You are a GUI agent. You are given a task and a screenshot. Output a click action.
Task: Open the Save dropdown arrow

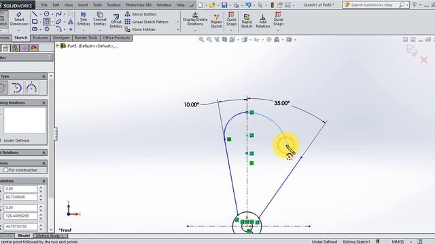pyautogui.click(x=230, y=5)
